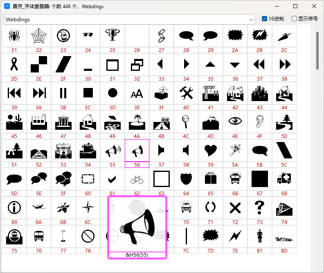Select the spider glyph labeled 21
This screenshot has height=273, width=324.
pyautogui.click(x=14, y=36)
